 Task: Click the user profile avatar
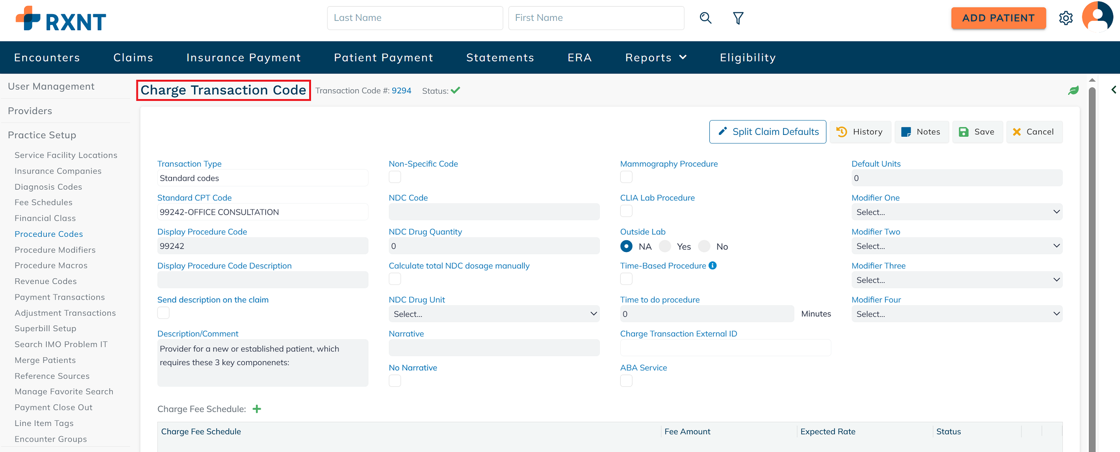pyautogui.click(x=1097, y=17)
